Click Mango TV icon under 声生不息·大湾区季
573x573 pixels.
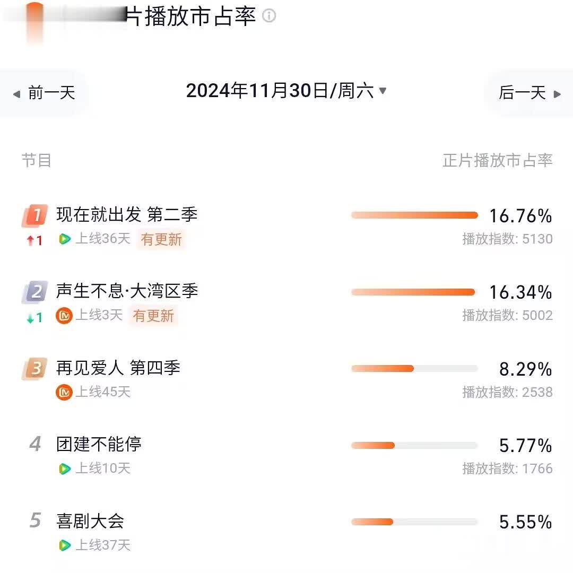pyautogui.click(x=64, y=316)
